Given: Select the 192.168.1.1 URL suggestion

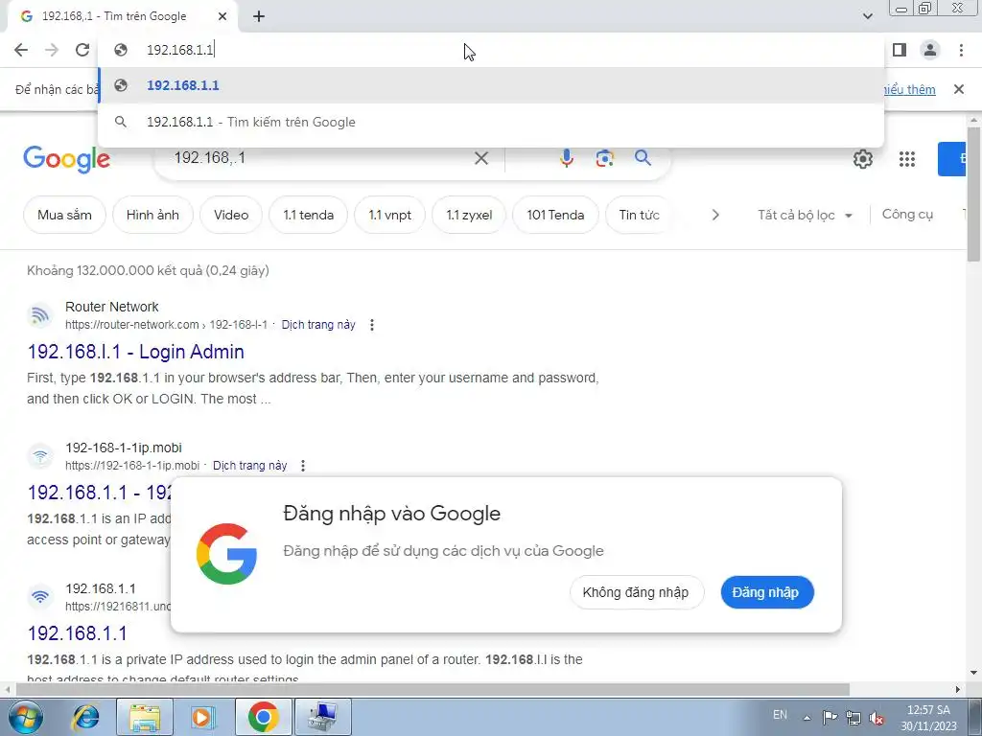Looking at the screenshot, I should 491,85.
